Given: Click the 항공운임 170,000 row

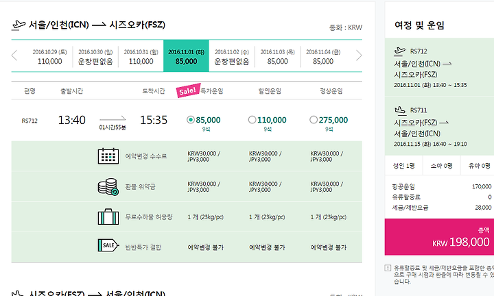Looking at the screenshot, I should tap(442, 186).
